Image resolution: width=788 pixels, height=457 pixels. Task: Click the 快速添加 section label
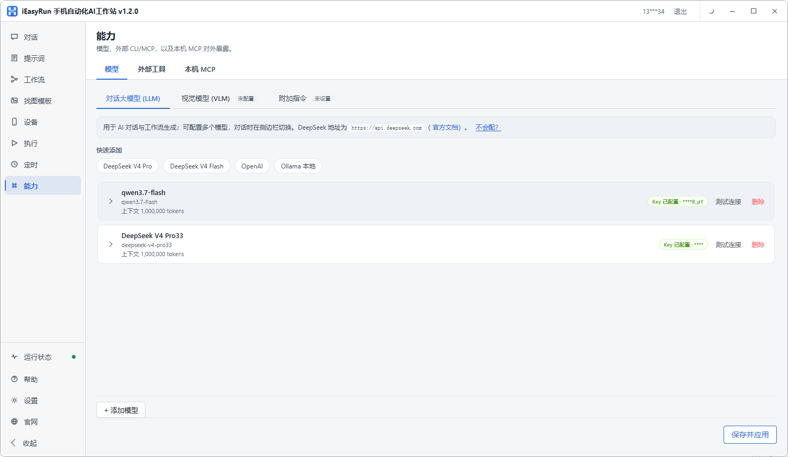coord(109,150)
